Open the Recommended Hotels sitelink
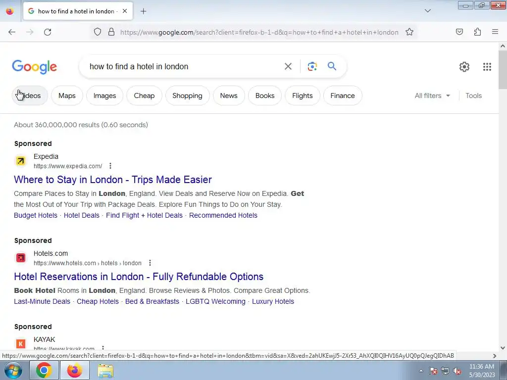 (223, 215)
